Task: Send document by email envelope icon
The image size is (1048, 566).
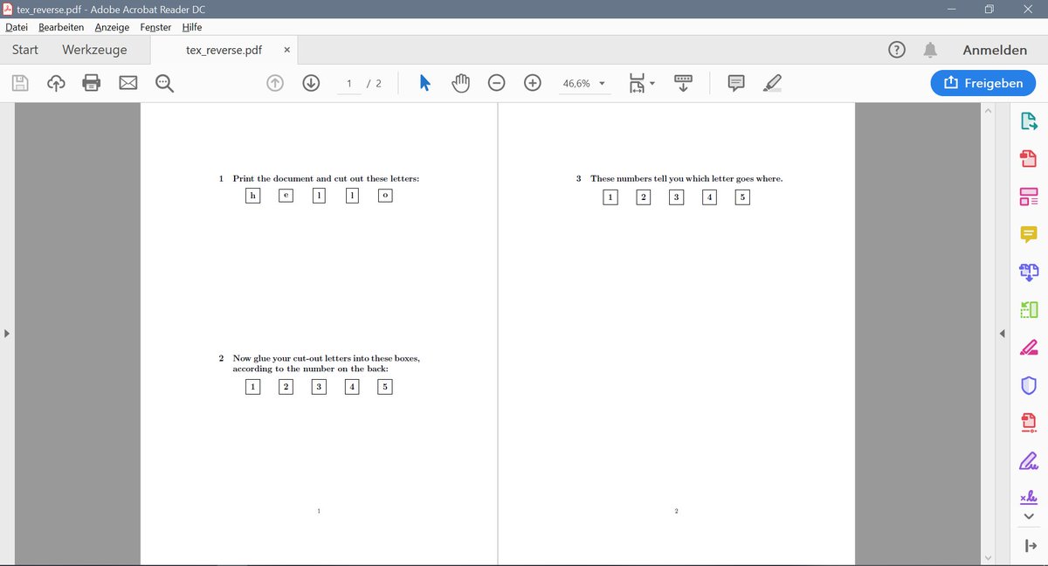Action: click(x=128, y=83)
